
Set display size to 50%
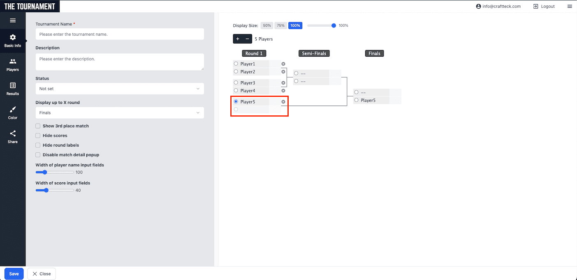click(x=267, y=25)
